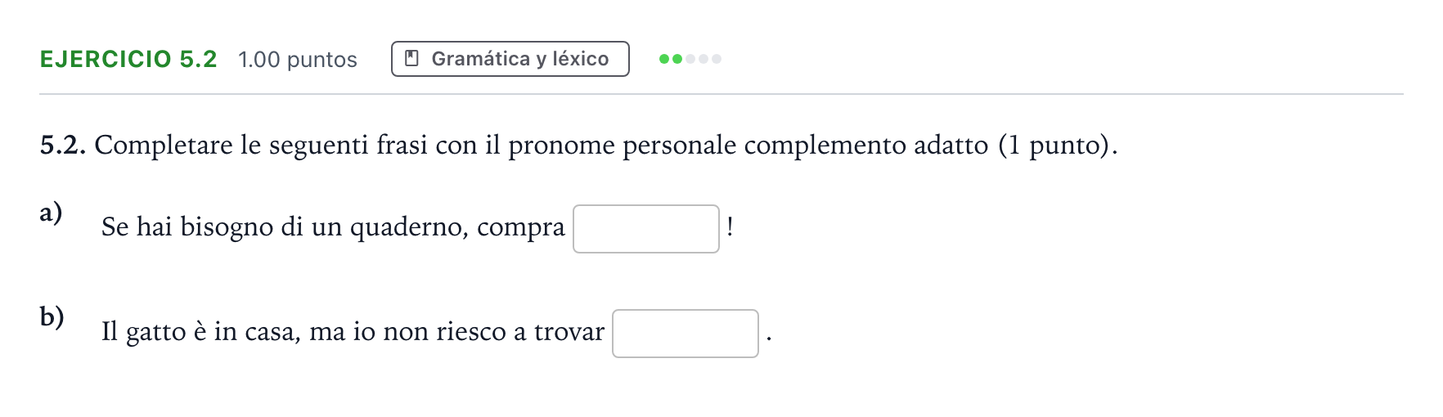The height and width of the screenshot is (417, 1443).
Task: Select the first green difficulty dot
Action: tap(664, 59)
